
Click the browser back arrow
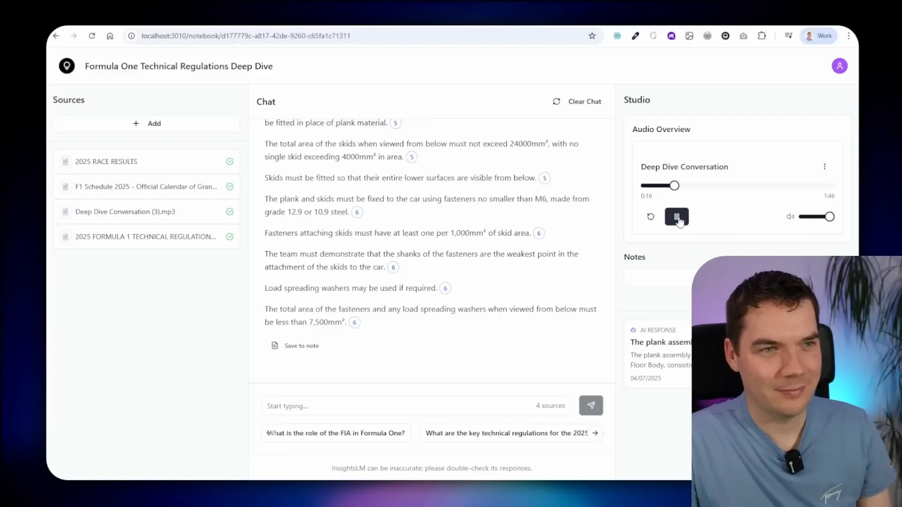pos(56,36)
